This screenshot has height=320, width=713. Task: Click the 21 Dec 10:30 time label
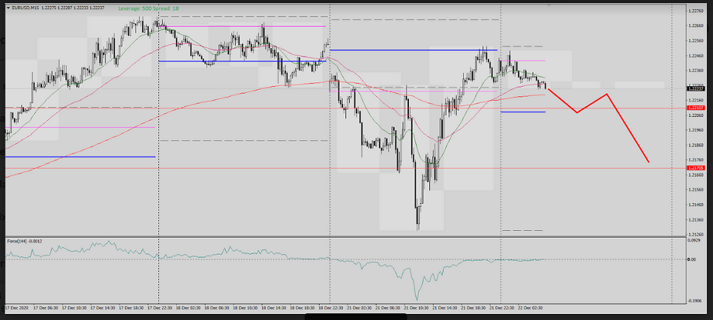(x=418, y=307)
